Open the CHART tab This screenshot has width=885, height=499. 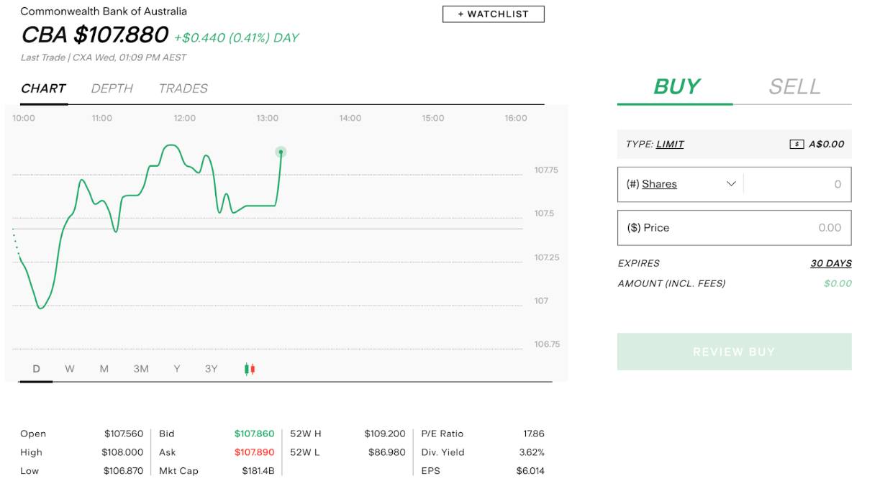tap(43, 88)
